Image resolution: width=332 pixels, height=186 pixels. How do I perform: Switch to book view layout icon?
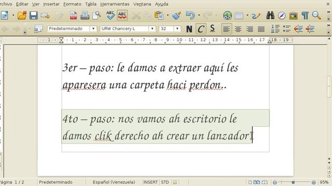(265, 182)
